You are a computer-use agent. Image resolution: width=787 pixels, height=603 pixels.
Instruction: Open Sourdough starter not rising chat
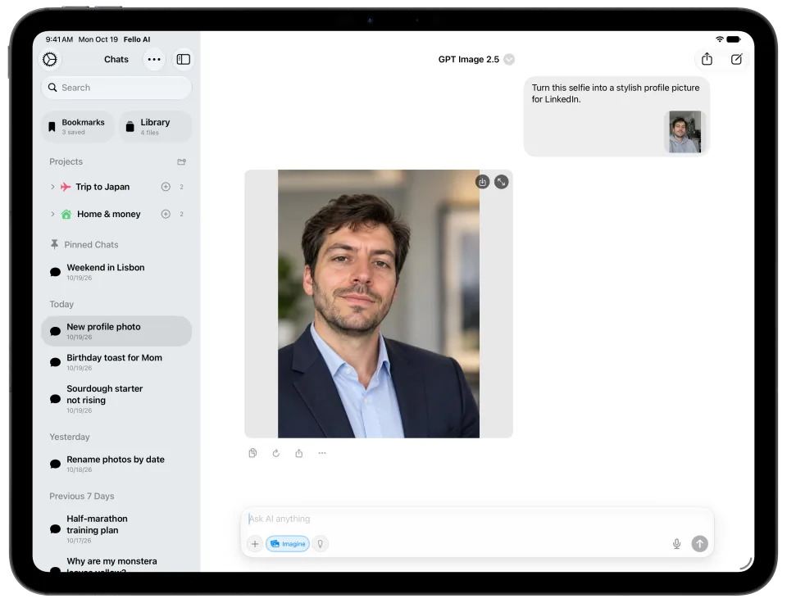tap(116, 399)
